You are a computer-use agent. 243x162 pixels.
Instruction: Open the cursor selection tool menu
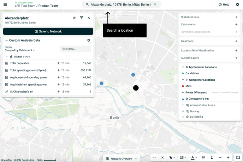172,157
